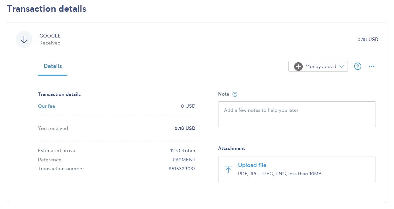Click the 12 October estimated arrival date

tap(183, 151)
